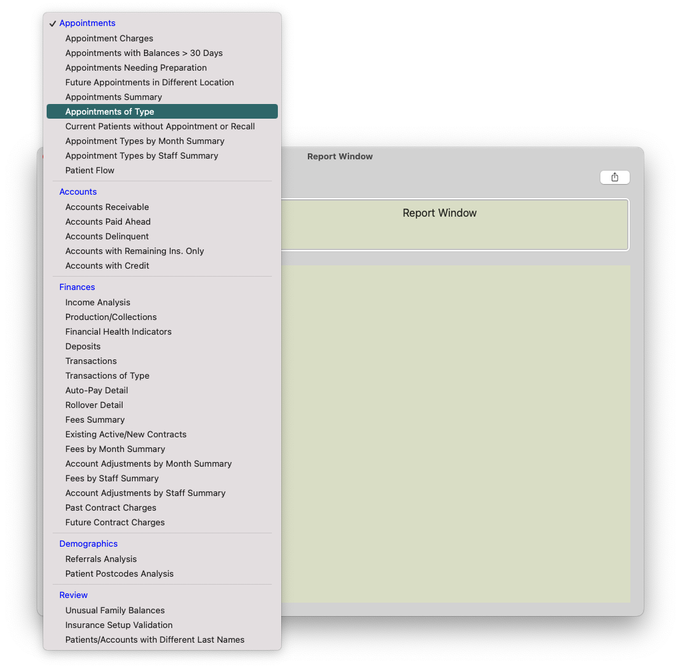Select Appointments with Balances > 30 Days
The image size is (681, 668).
(144, 53)
